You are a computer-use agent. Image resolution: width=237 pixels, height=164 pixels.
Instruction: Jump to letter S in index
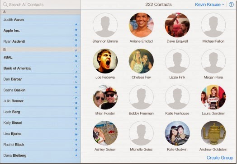[x=76, y=114]
